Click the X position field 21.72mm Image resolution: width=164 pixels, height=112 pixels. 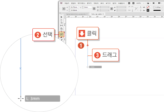click(x=74, y=7)
